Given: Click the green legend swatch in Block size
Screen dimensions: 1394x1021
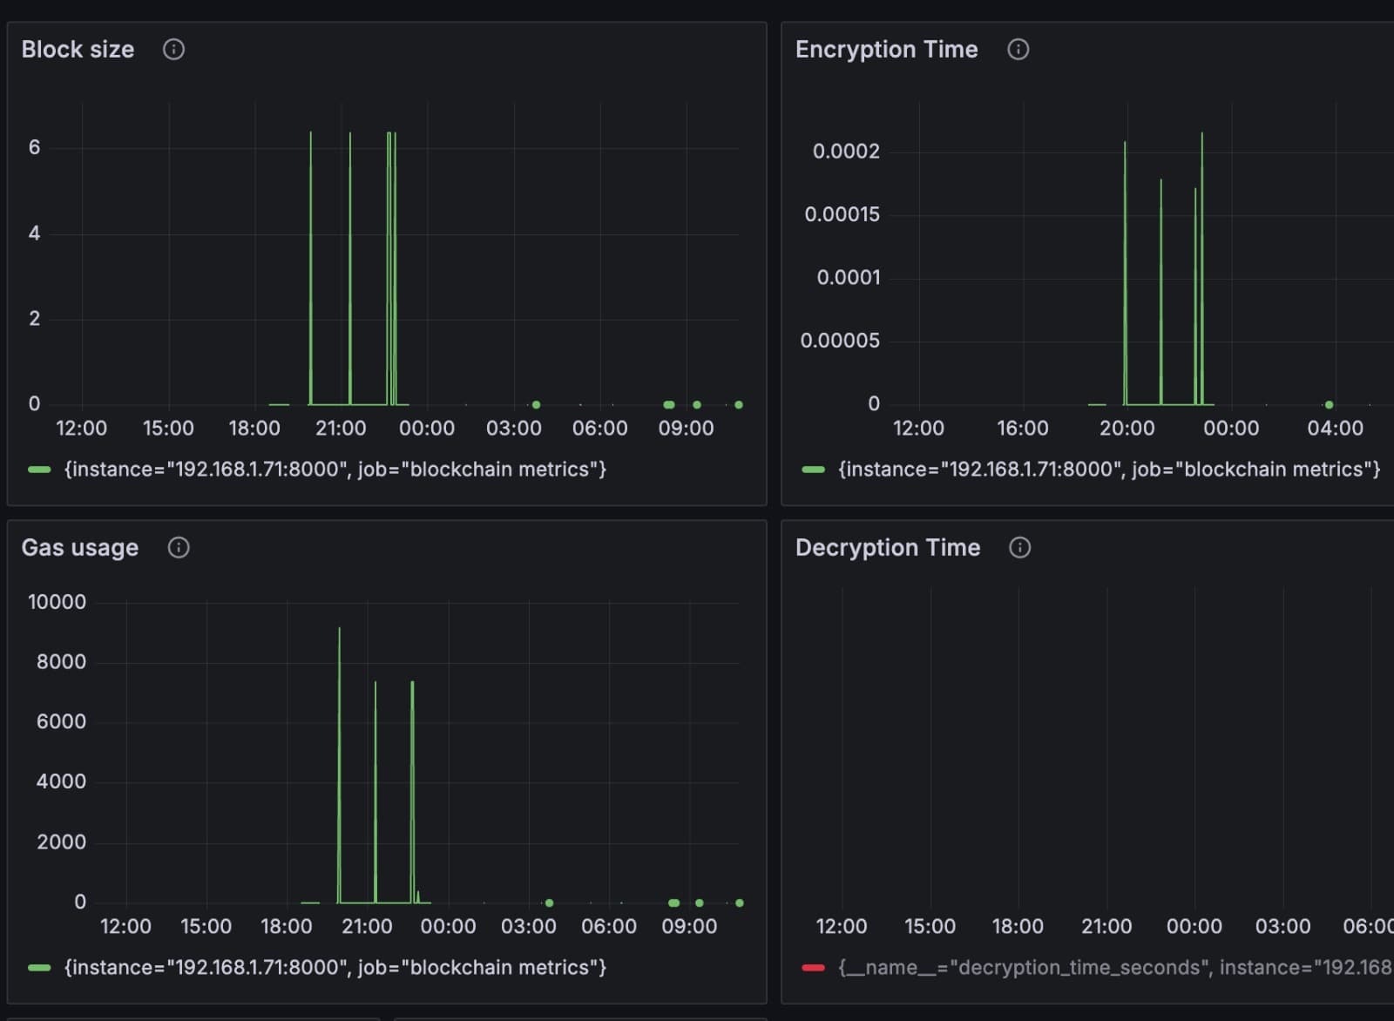Looking at the screenshot, I should point(39,470).
